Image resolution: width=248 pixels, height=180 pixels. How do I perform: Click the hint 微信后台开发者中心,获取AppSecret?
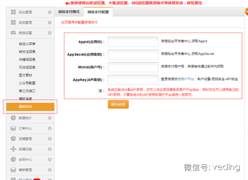188,54
